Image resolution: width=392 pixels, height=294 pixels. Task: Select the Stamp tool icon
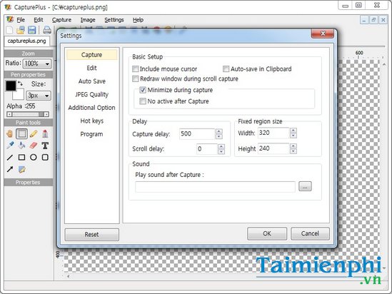(x=45, y=134)
